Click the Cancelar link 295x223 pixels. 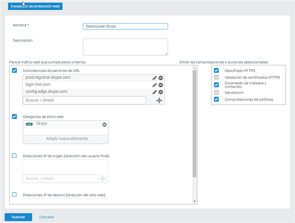(x=47, y=217)
